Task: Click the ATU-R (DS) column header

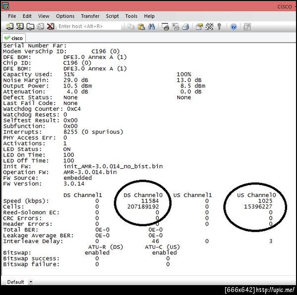Action: 106,247
